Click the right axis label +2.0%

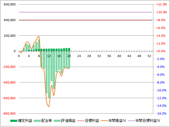pos(161,44)
